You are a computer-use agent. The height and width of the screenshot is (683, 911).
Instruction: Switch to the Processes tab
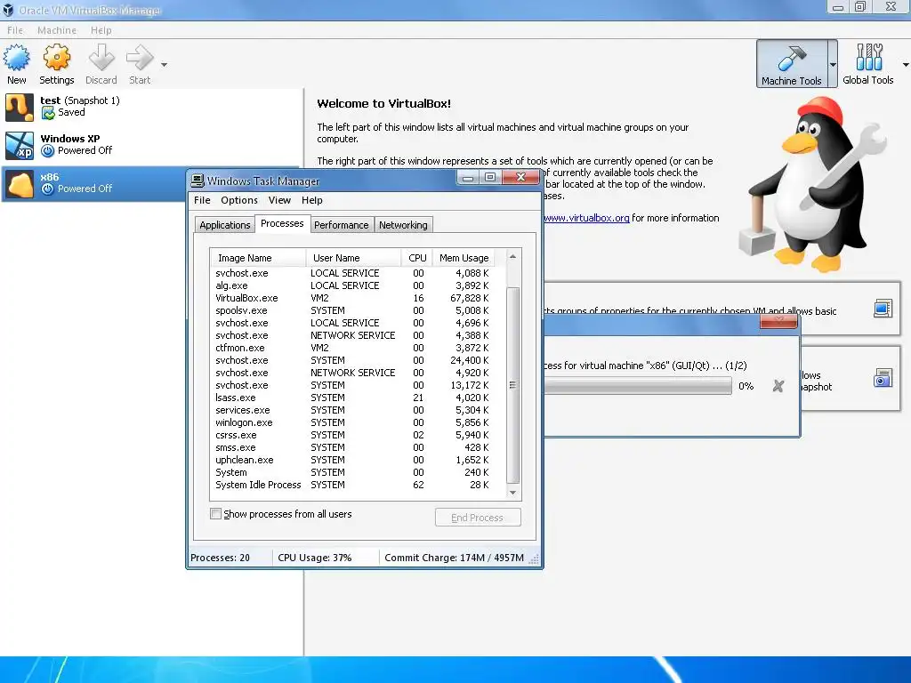tap(282, 223)
